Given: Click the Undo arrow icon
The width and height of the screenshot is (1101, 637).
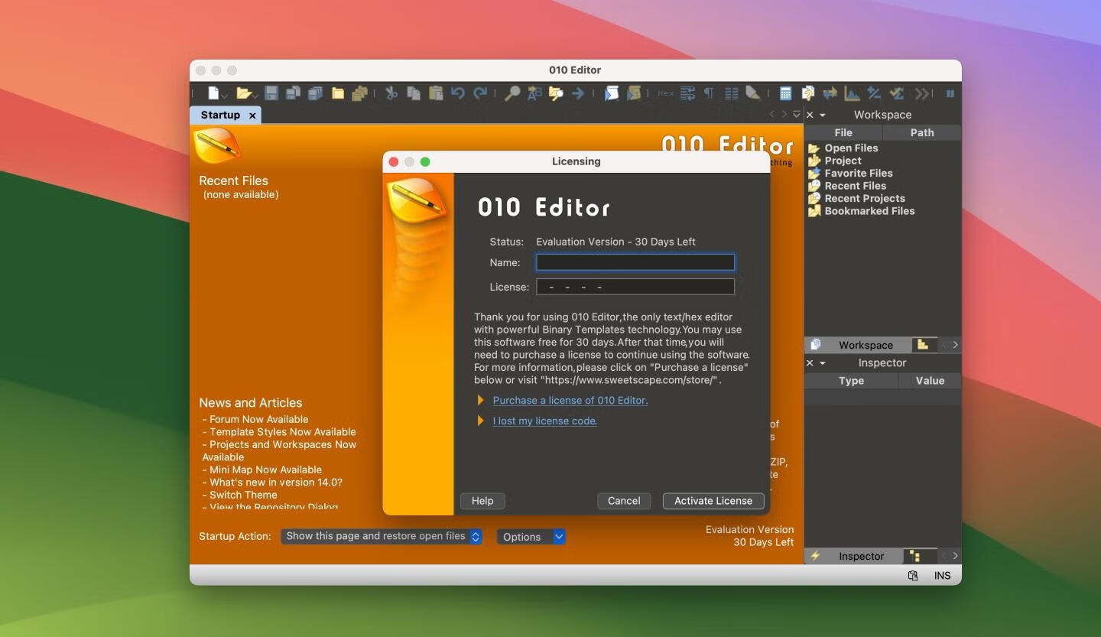Looking at the screenshot, I should (458, 93).
